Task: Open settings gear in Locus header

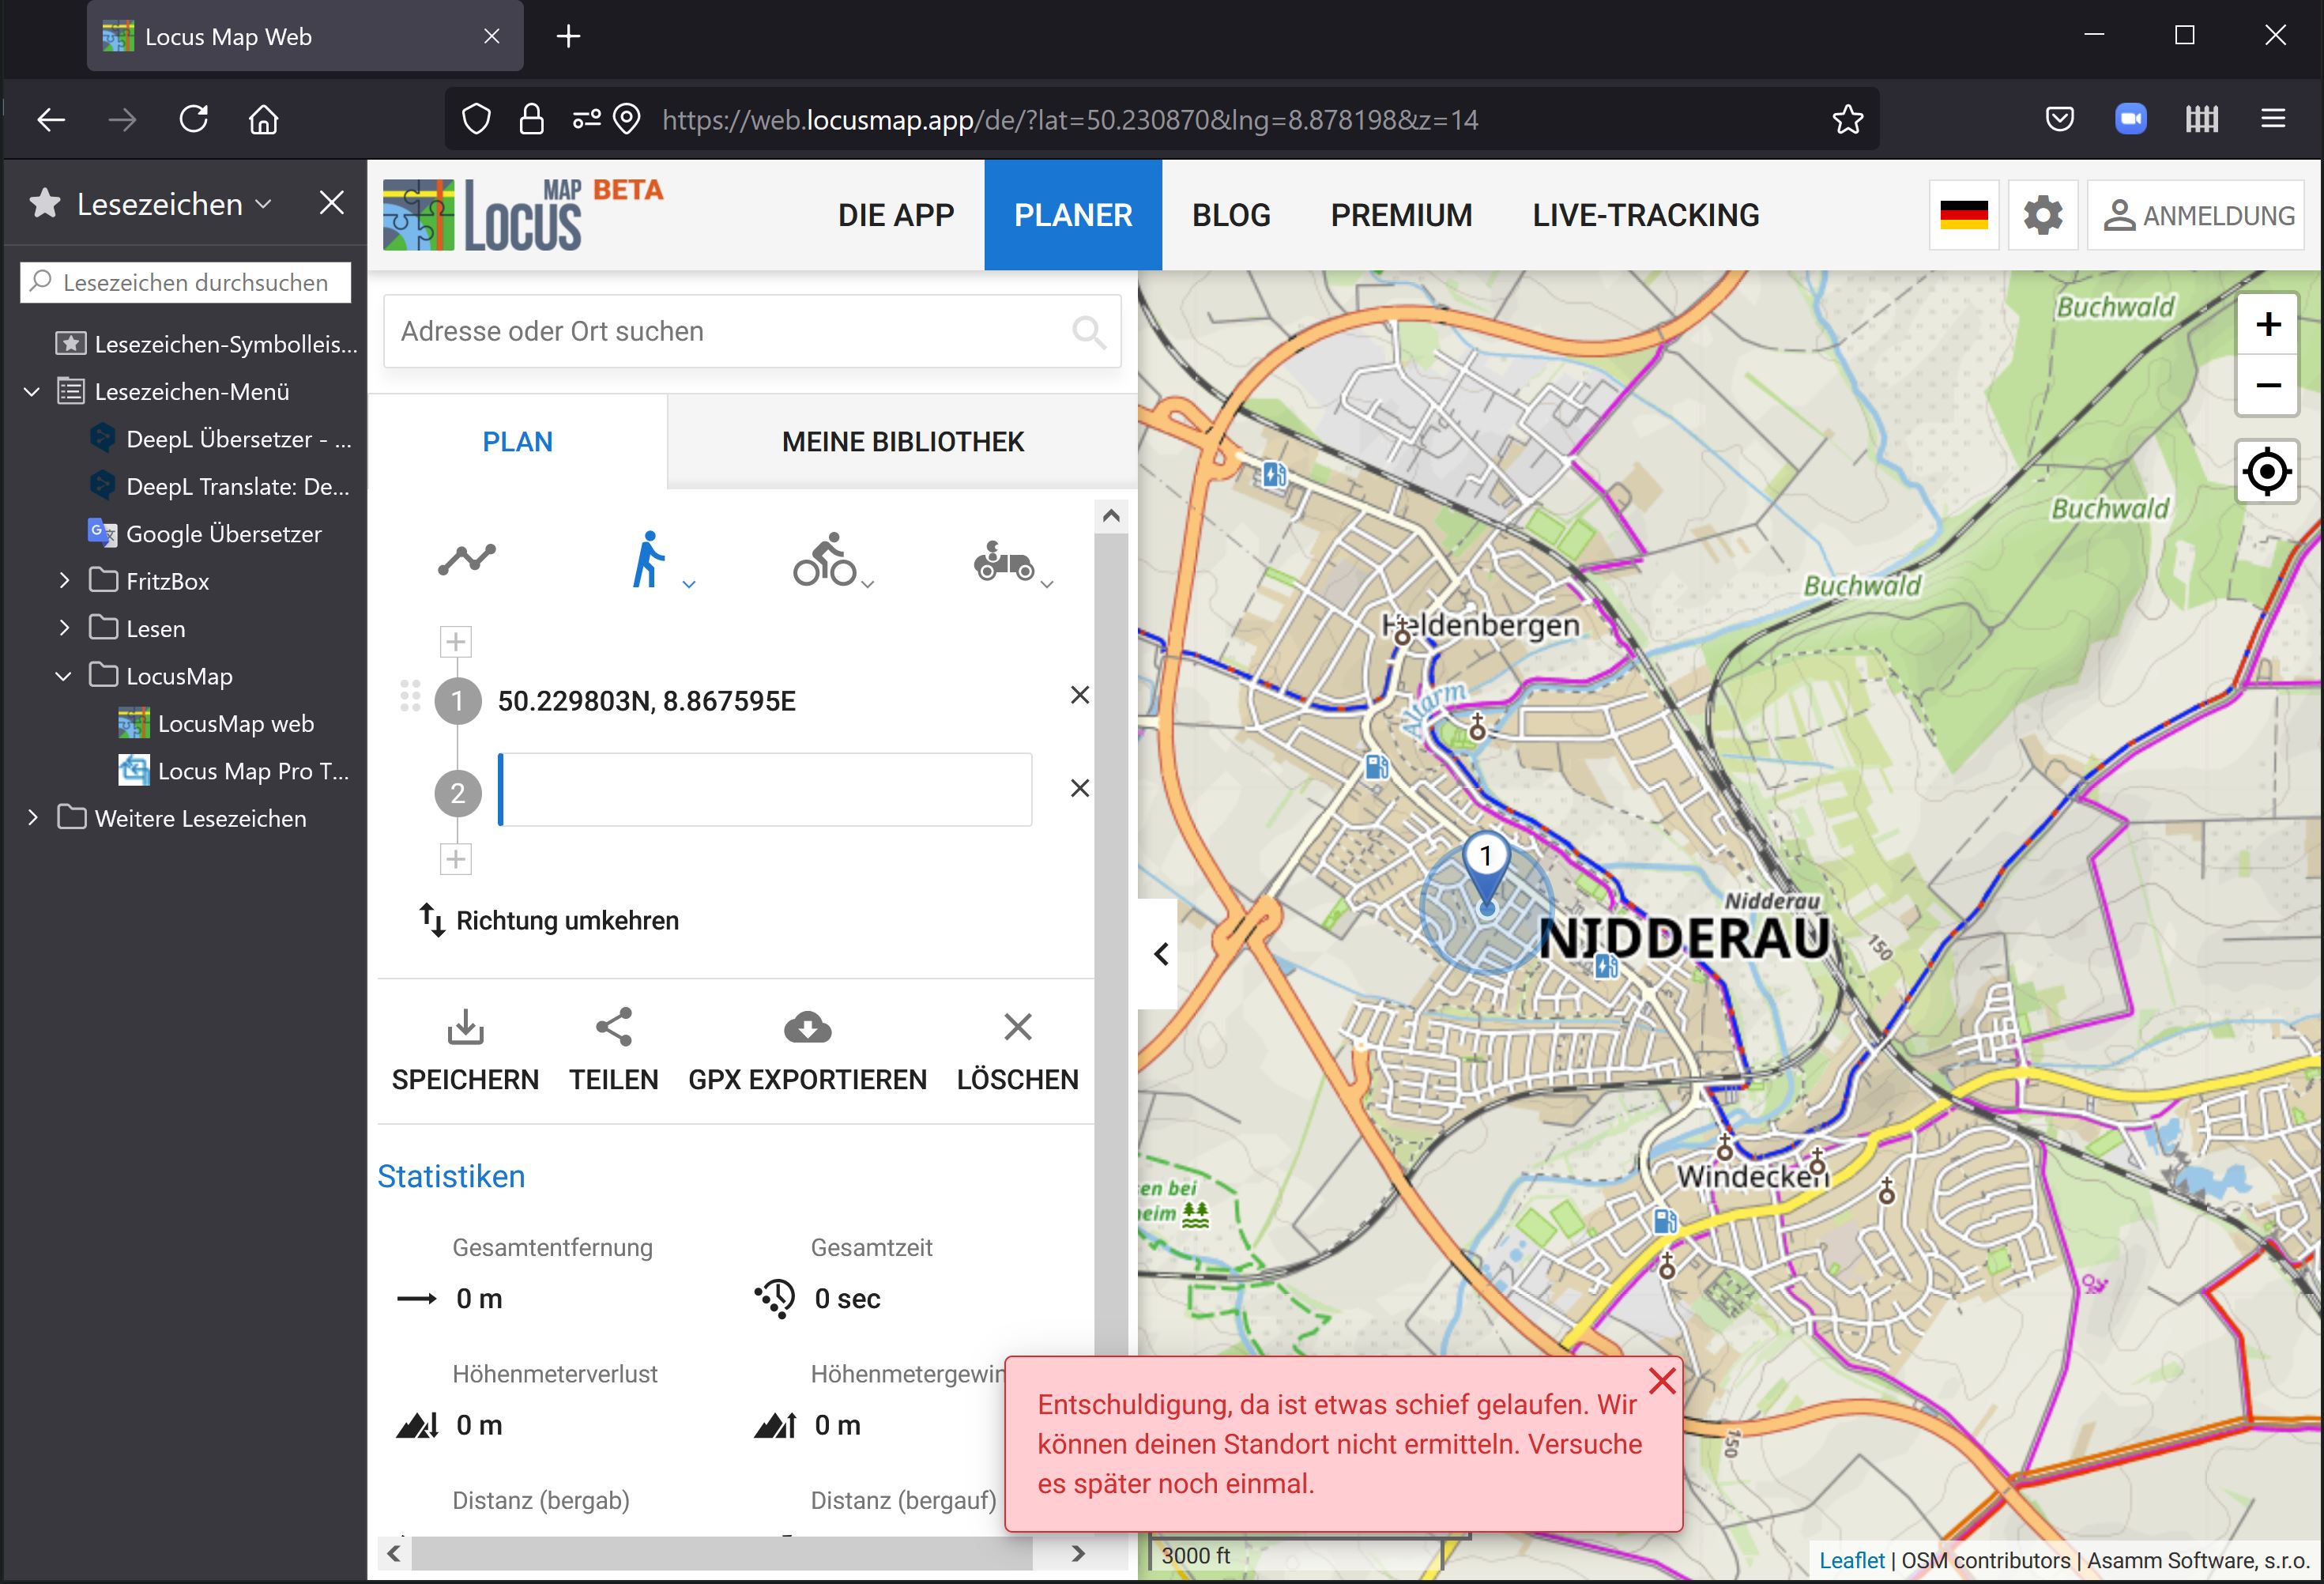Action: click(x=2043, y=215)
